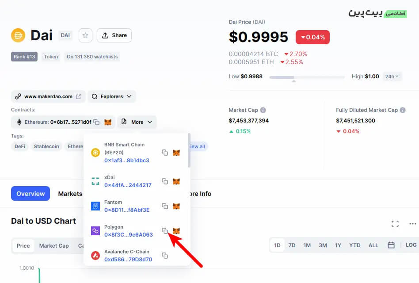
Task: Click the red -0.04% price change badge
Action: 312,37
